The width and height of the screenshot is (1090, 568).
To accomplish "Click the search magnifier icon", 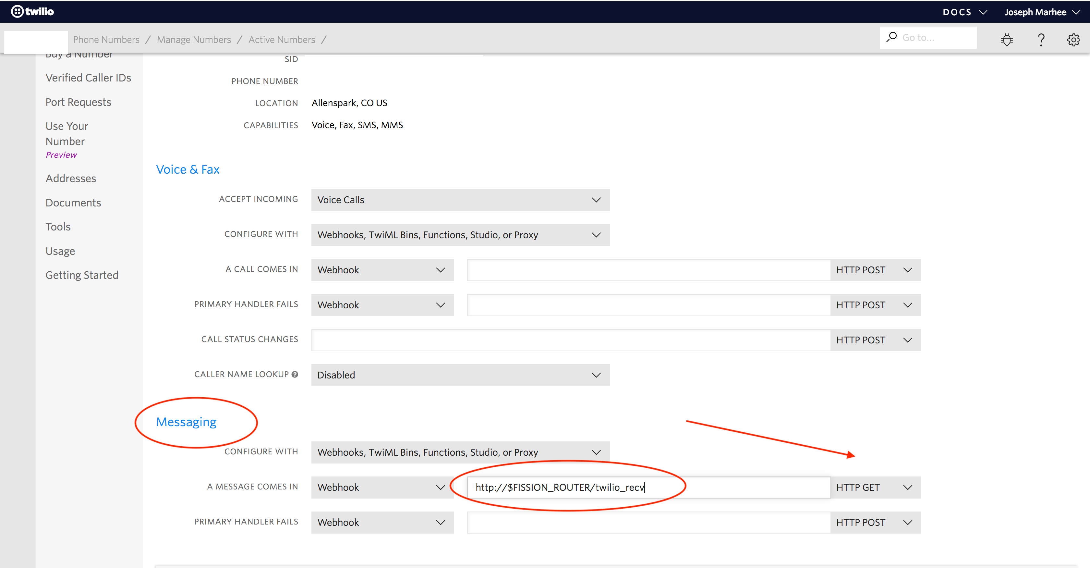I will pos(891,37).
